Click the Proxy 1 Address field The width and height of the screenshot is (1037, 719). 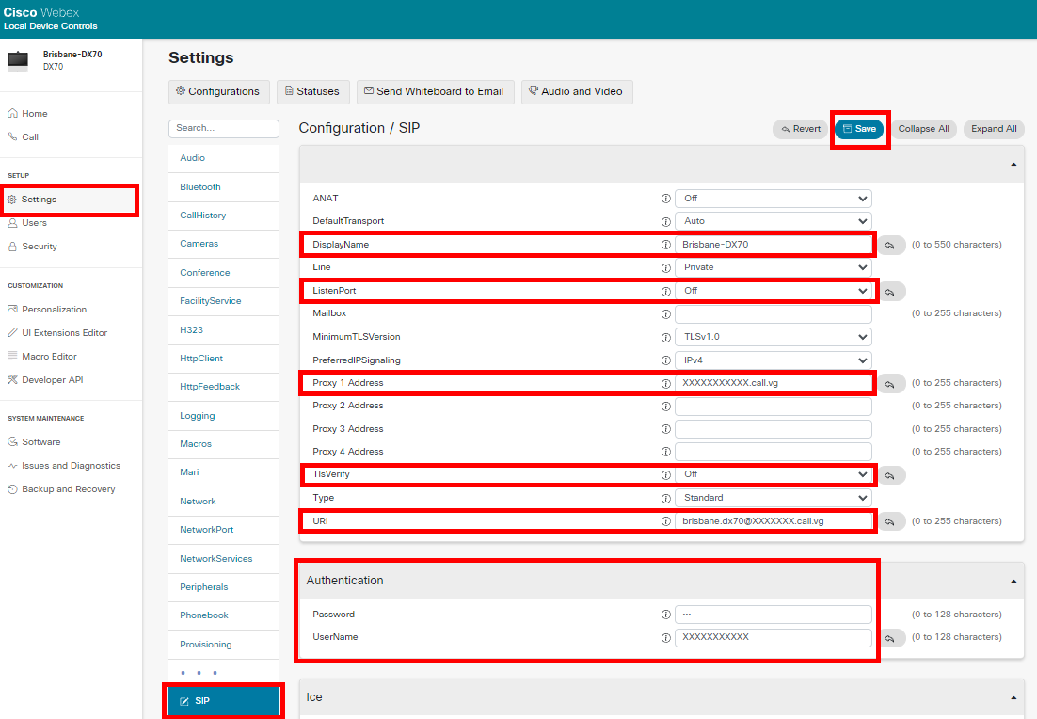pyautogui.click(x=774, y=383)
